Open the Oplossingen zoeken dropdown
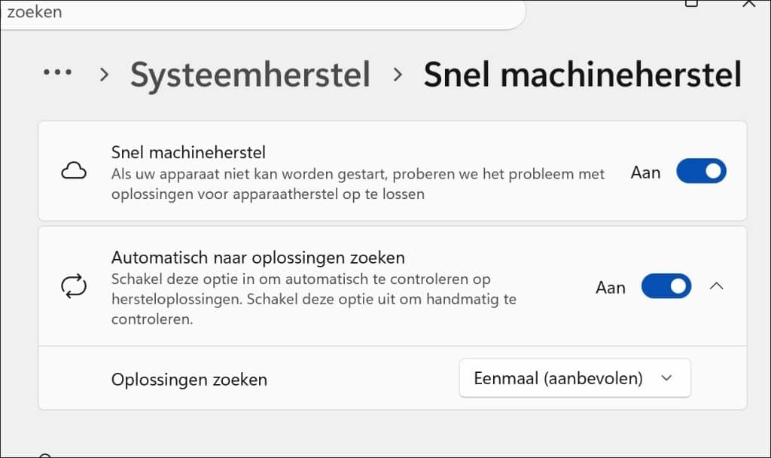The width and height of the screenshot is (771, 458). pos(574,378)
